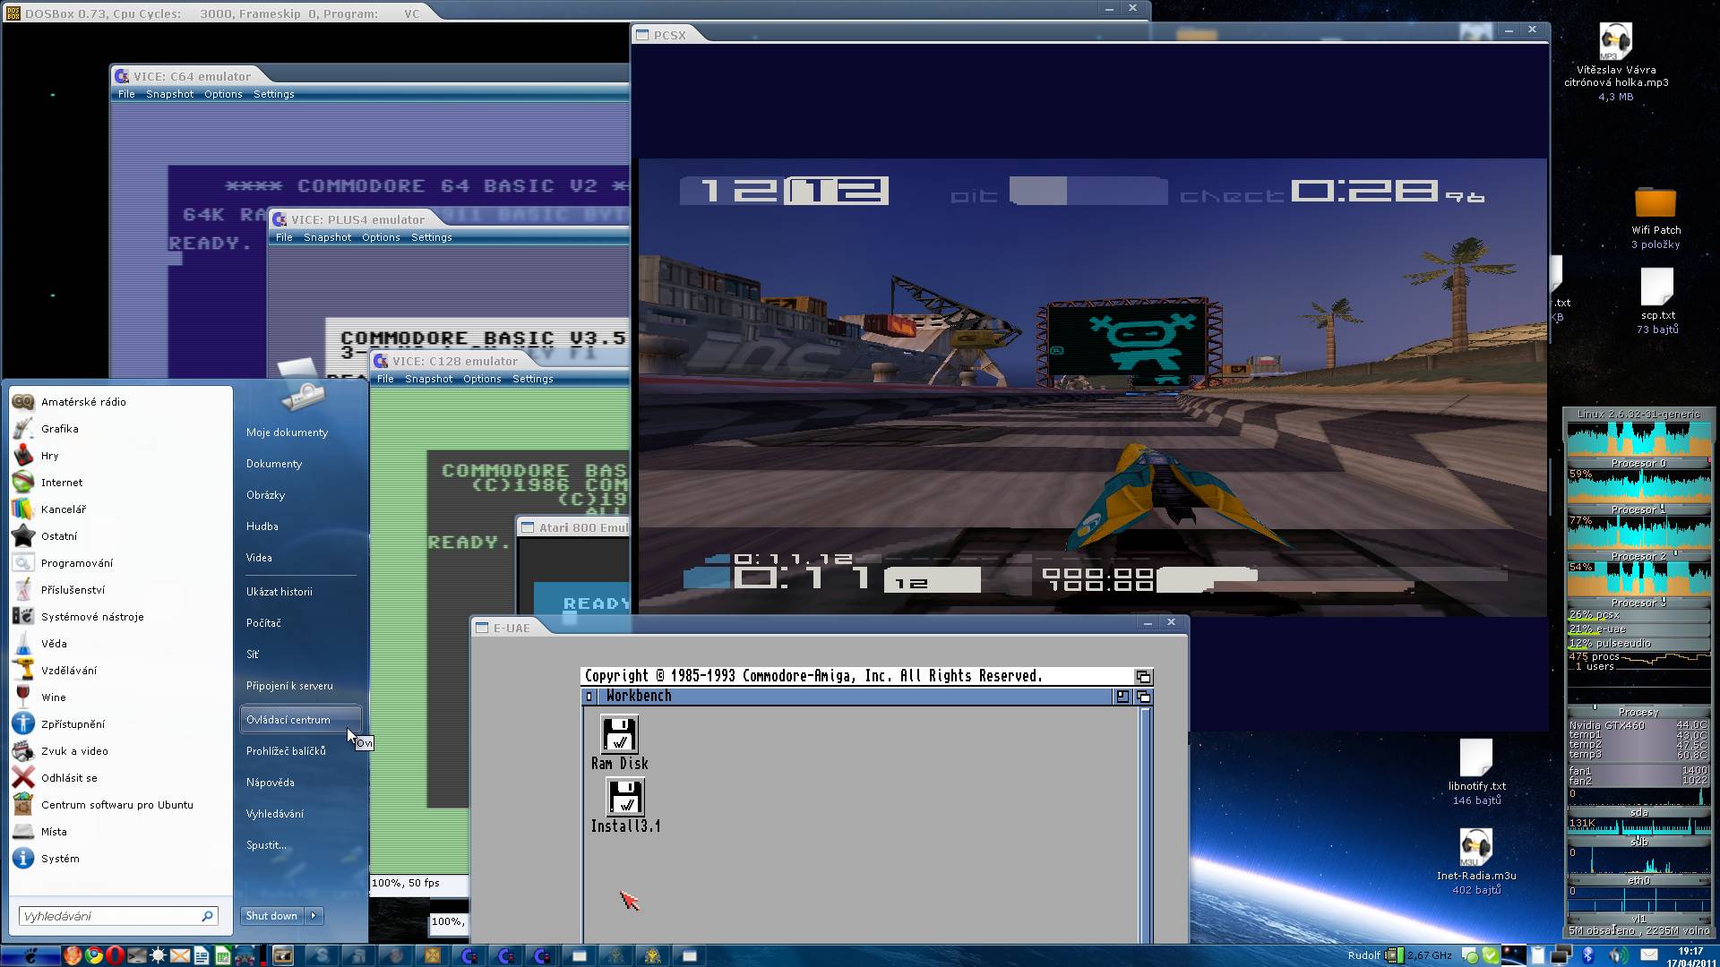The image size is (1720, 967).
Task: Open the GNOME foot main menu button
Action: tap(30, 955)
